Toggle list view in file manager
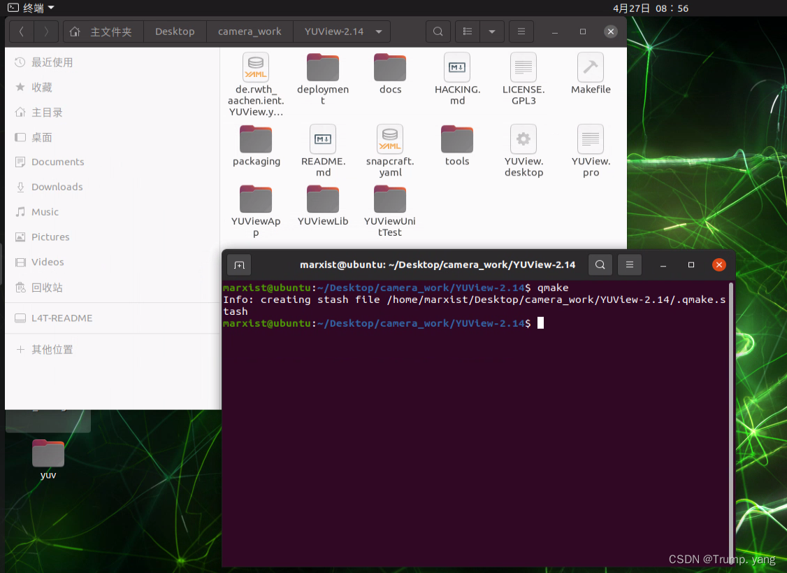The height and width of the screenshot is (573, 787). (x=468, y=31)
